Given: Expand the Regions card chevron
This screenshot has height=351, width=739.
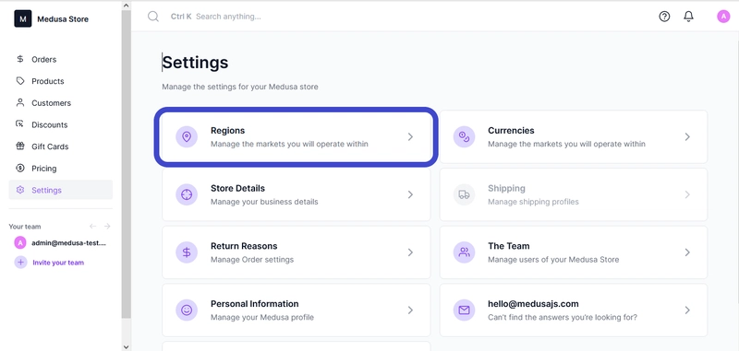Looking at the screenshot, I should tap(410, 136).
